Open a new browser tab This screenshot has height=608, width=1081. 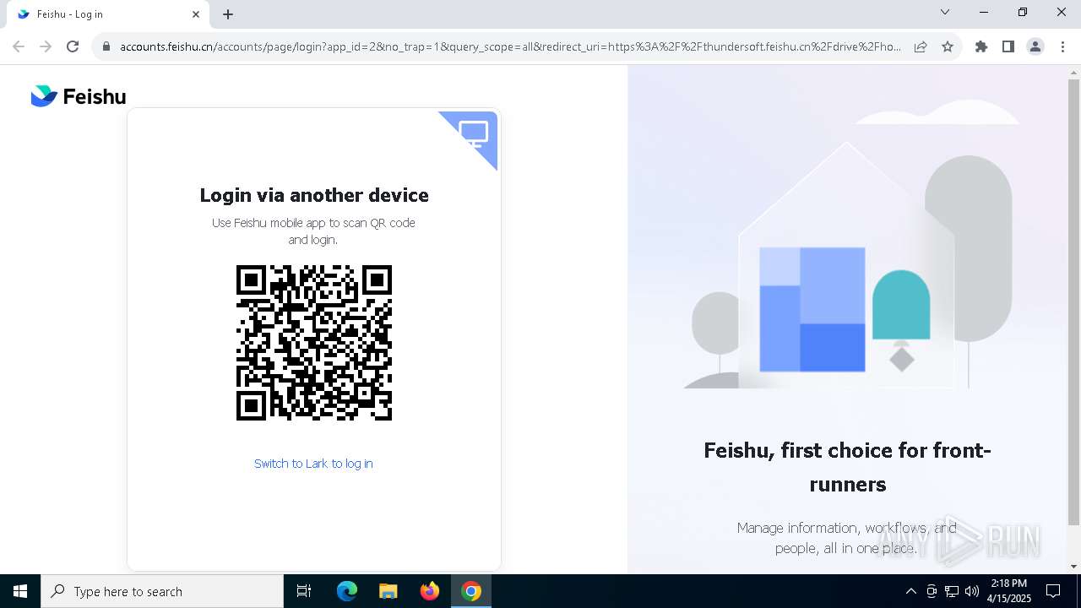pos(228,14)
